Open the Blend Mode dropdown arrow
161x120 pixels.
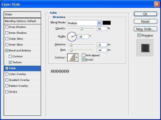[99, 23]
